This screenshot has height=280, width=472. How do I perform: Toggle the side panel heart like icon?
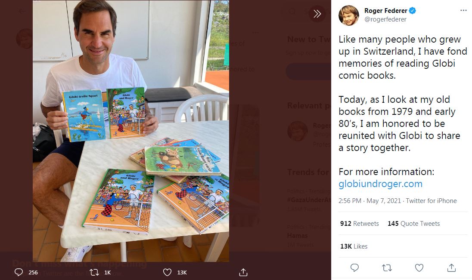click(419, 268)
